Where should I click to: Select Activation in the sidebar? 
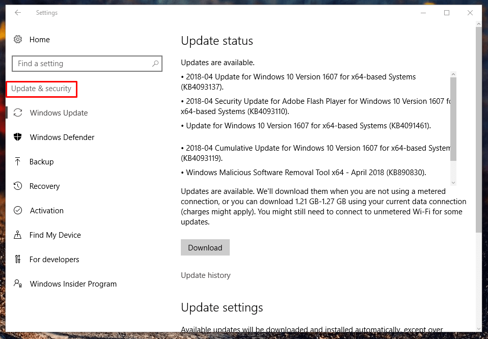click(47, 211)
